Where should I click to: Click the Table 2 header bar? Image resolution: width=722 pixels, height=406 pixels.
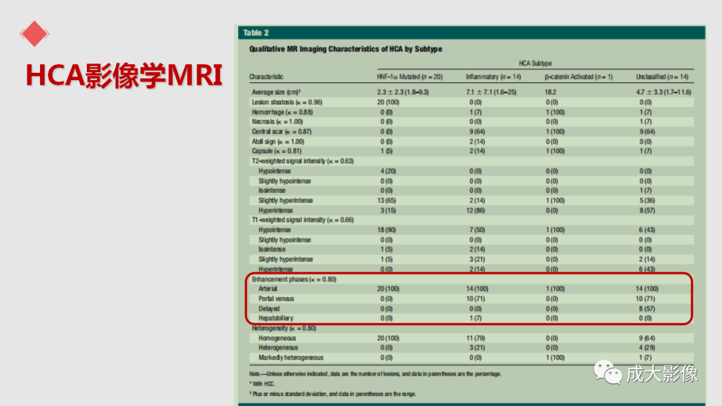click(471, 33)
